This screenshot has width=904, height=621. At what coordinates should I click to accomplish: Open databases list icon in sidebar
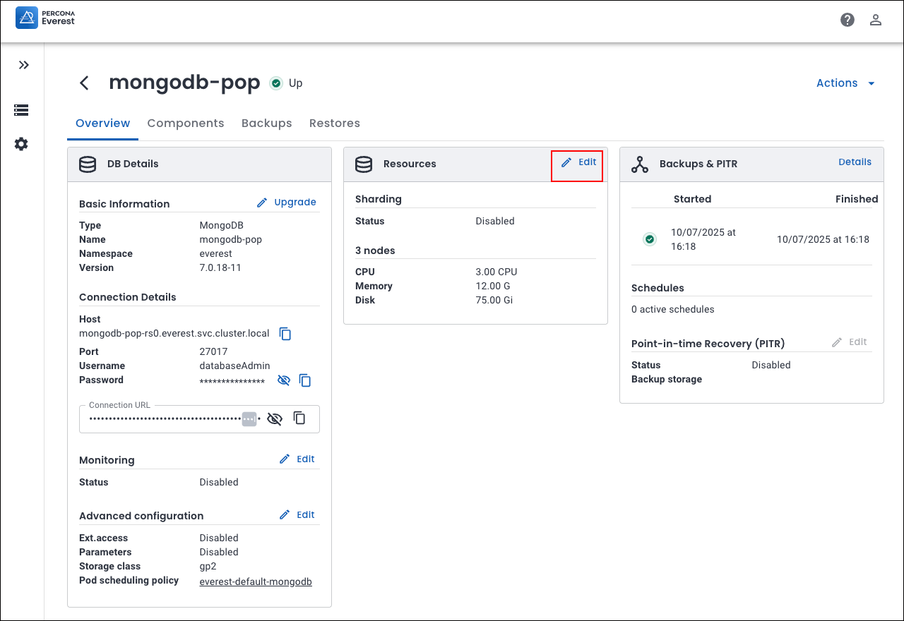pos(21,110)
